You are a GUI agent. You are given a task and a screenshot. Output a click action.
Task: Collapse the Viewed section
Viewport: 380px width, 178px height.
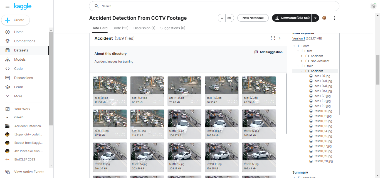(8, 117)
